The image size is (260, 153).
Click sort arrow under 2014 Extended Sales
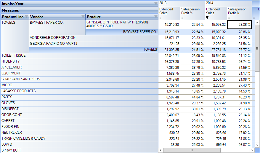coord(207,17)
